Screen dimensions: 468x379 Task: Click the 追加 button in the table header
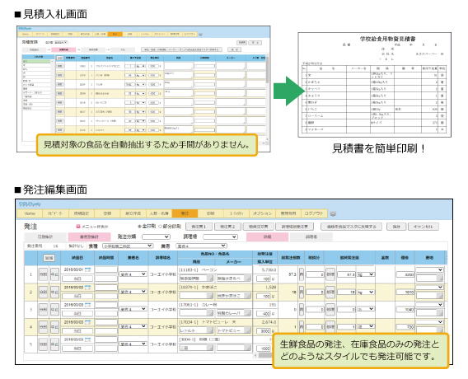(49, 258)
